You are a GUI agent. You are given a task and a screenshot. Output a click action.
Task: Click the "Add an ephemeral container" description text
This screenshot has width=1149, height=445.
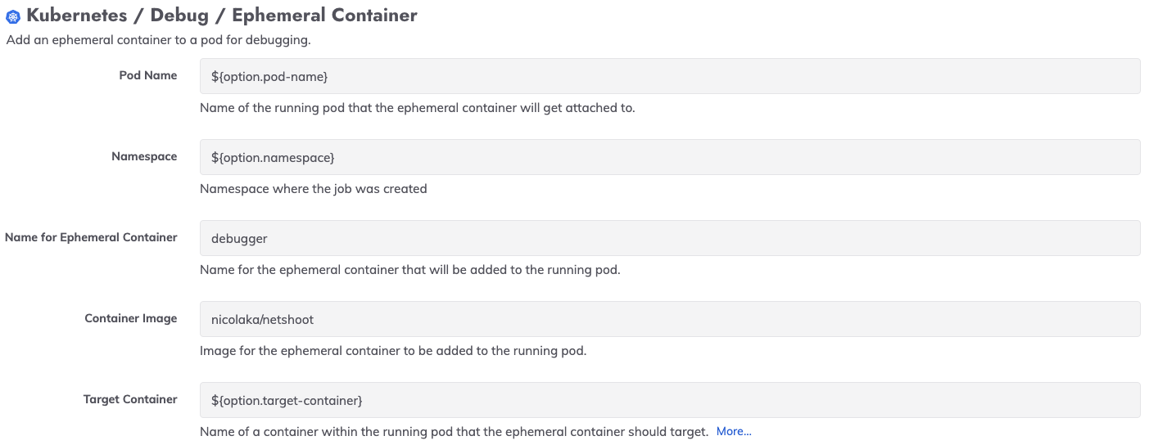pos(158,40)
